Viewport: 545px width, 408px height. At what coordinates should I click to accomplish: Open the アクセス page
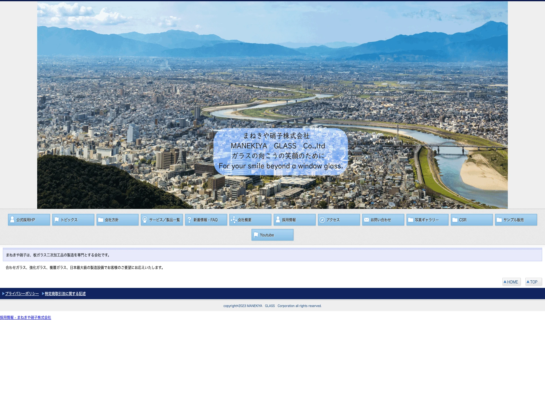(339, 220)
